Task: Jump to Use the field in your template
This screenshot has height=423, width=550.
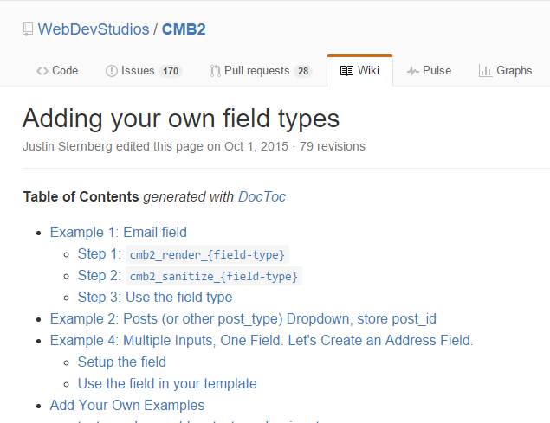Action: click(x=167, y=384)
